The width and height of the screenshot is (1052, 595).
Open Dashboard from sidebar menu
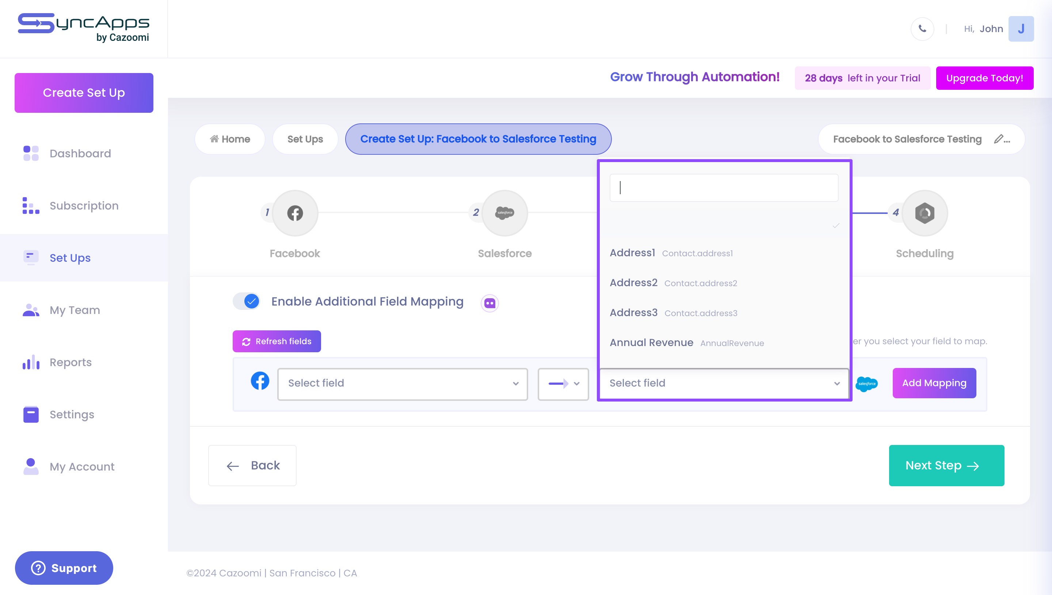pyautogui.click(x=80, y=153)
